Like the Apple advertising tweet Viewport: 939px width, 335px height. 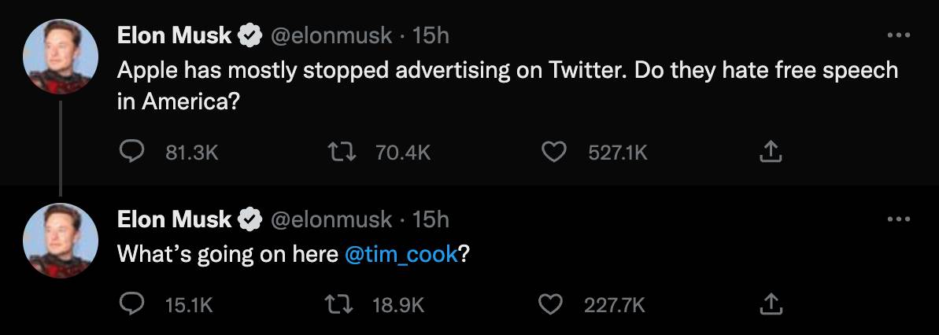tap(556, 152)
